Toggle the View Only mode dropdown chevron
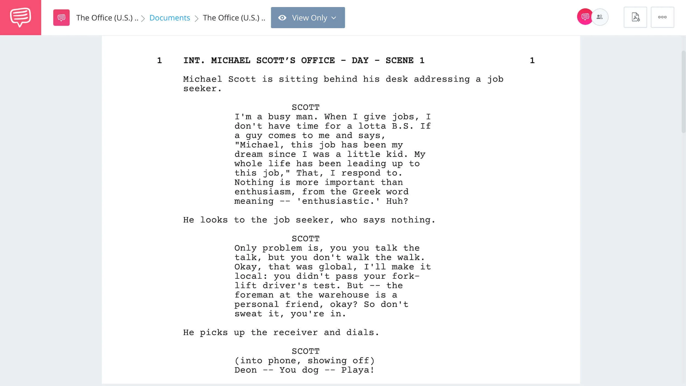Viewport: 686px width, 386px height. 335,18
